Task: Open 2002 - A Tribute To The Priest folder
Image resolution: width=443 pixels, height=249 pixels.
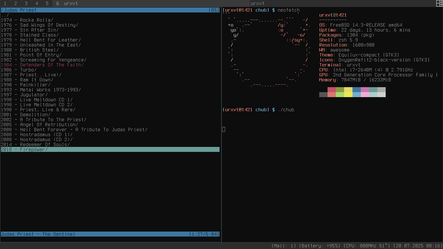Action: click(43, 120)
